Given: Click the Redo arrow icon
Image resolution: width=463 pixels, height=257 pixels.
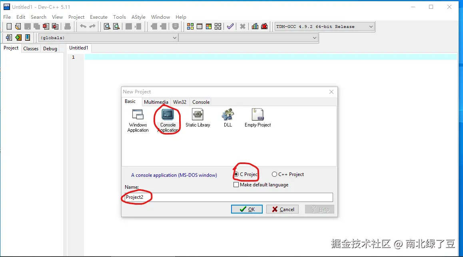Looking at the screenshot, I should (x=92, y=26).
